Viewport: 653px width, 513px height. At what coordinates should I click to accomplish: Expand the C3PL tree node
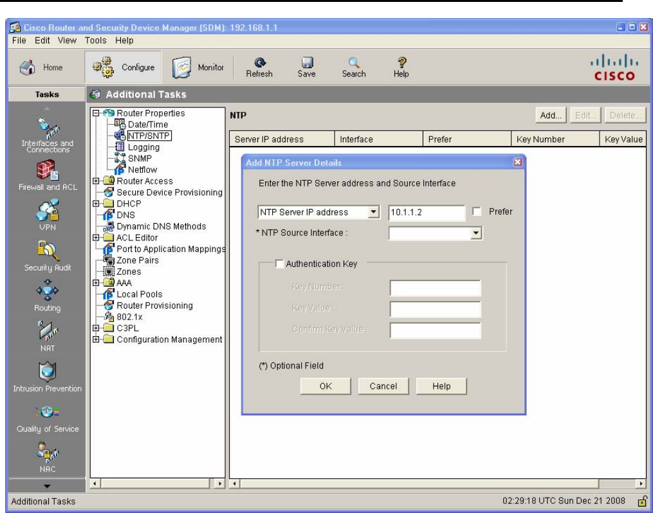pyautogui.click(x=96, y=328)
